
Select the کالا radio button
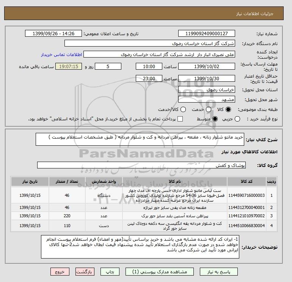(228, 109)
